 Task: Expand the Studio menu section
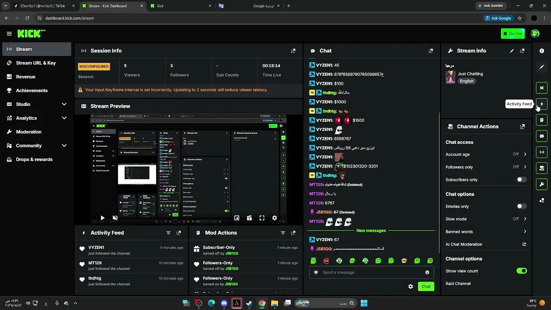[64, 104]
